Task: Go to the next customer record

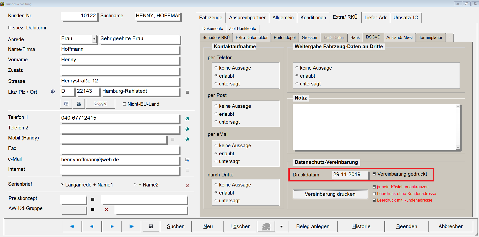Action: point(112,226)
